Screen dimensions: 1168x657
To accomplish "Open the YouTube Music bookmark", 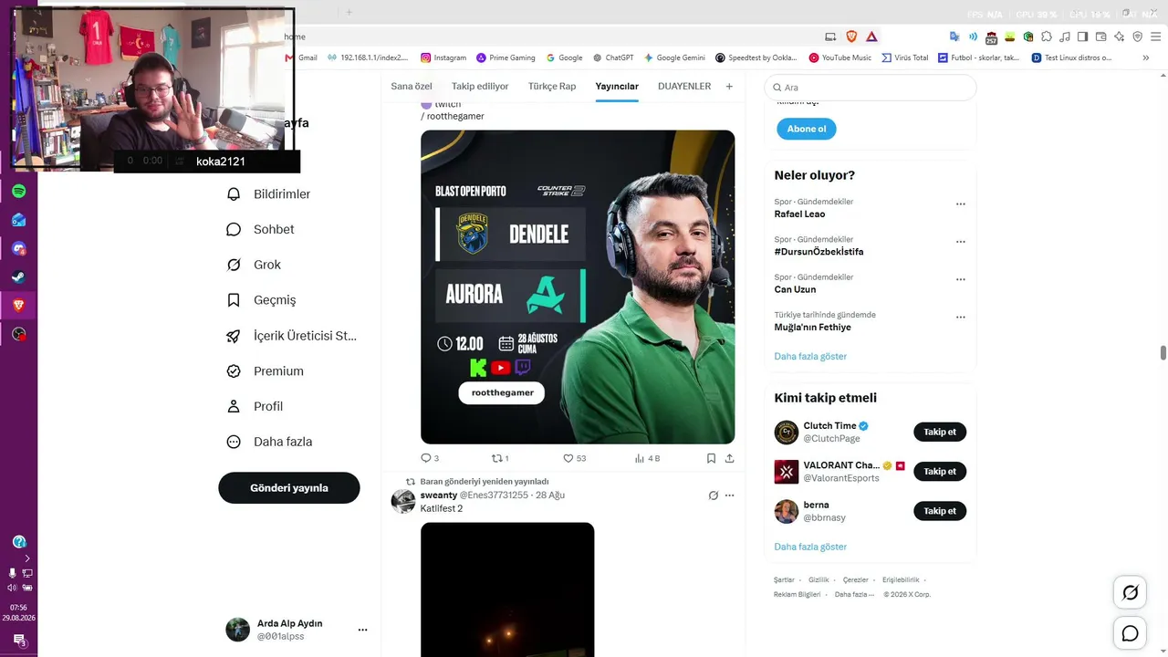I will click(x=839, y=57).
